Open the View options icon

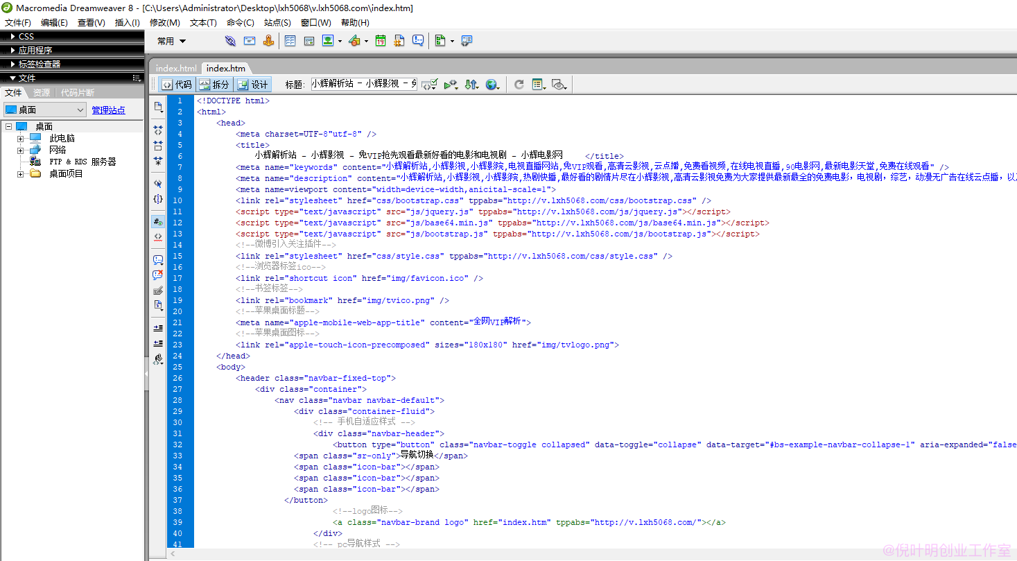(x=539, y=85)
